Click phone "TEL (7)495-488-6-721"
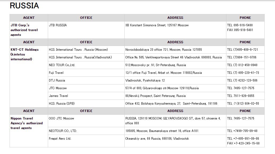The width and height of the screenshot is (275, 154). (x=243, y=50)
